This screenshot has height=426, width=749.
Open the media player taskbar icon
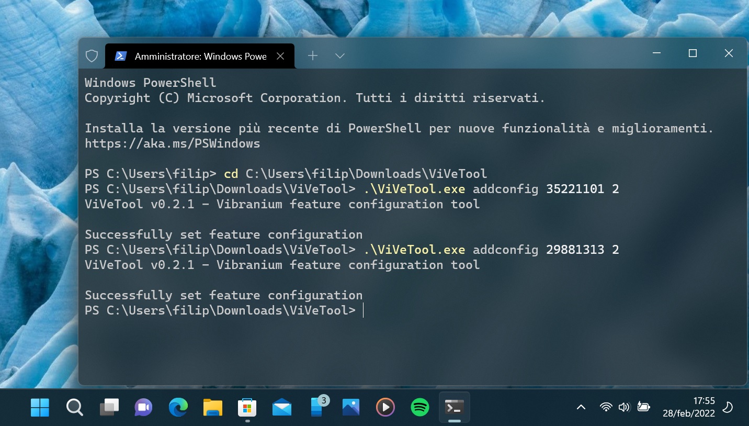(x=385, y=407)
